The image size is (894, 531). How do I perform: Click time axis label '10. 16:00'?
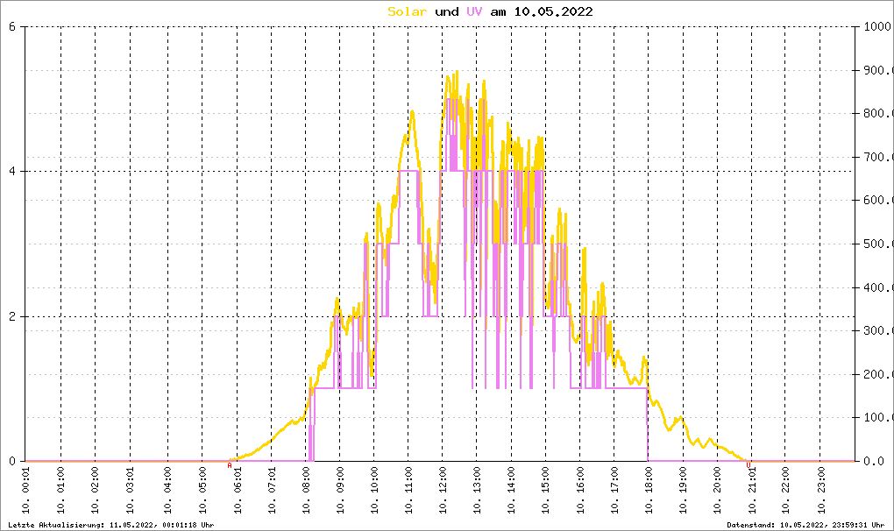tap(580, 490)
